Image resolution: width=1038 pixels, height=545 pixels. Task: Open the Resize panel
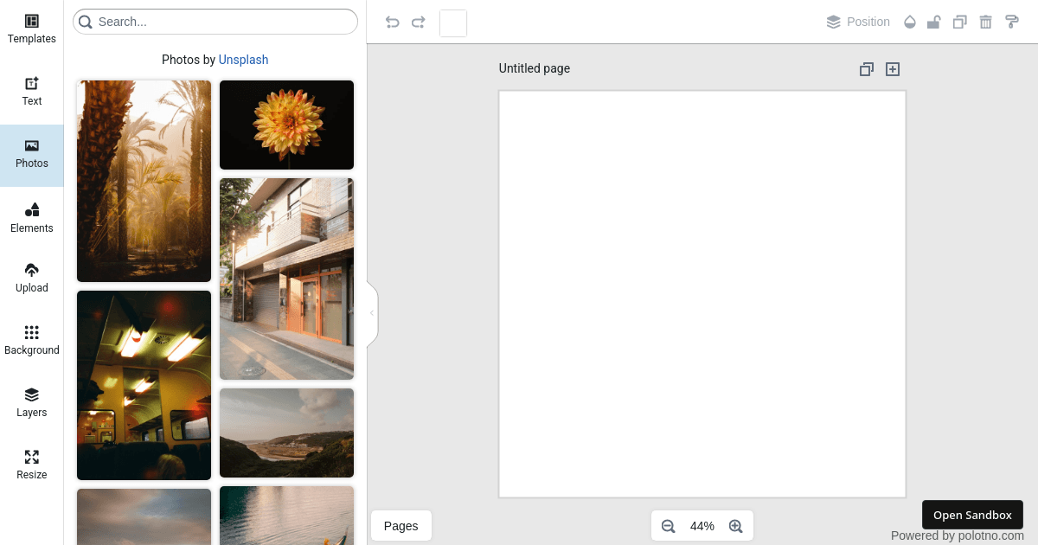click(x=32, y=465)
